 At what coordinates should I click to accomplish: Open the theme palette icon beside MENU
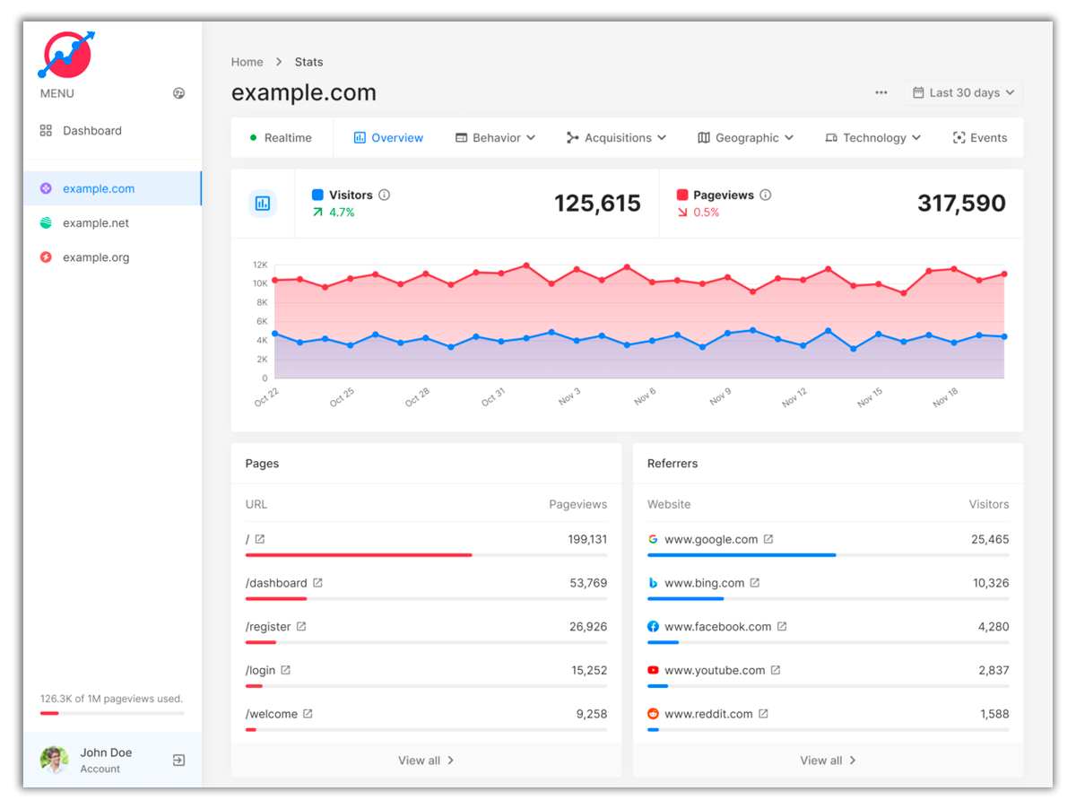point(178,93)
